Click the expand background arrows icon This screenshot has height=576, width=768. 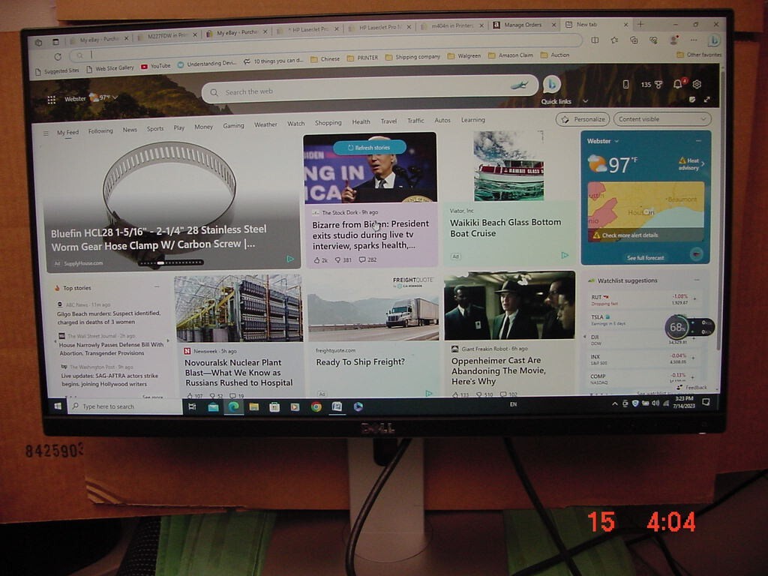click(x=706, y=100)
